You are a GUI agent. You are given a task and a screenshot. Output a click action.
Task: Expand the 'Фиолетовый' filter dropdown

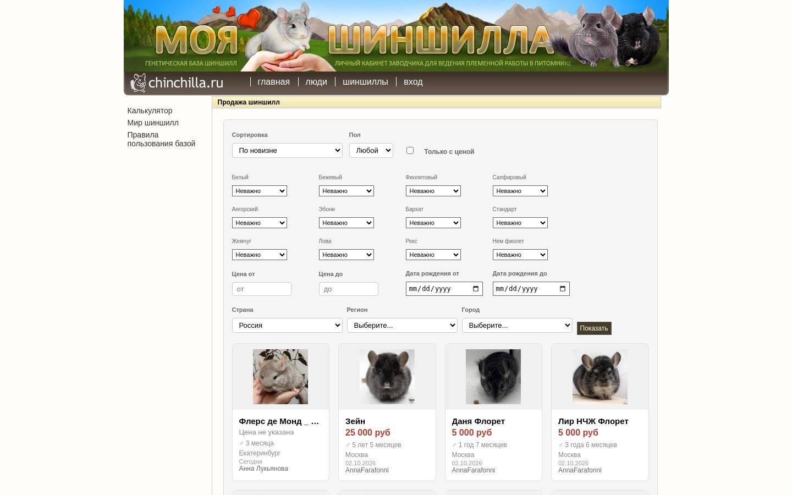click(x=433, y=191)
